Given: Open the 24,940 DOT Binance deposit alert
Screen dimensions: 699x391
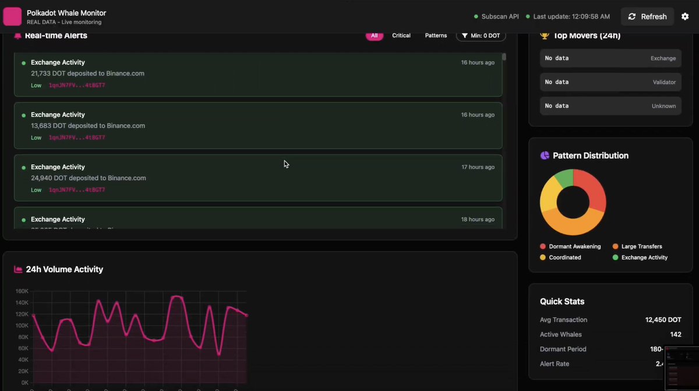Looking at the screenshot, I should click(258, 178).
